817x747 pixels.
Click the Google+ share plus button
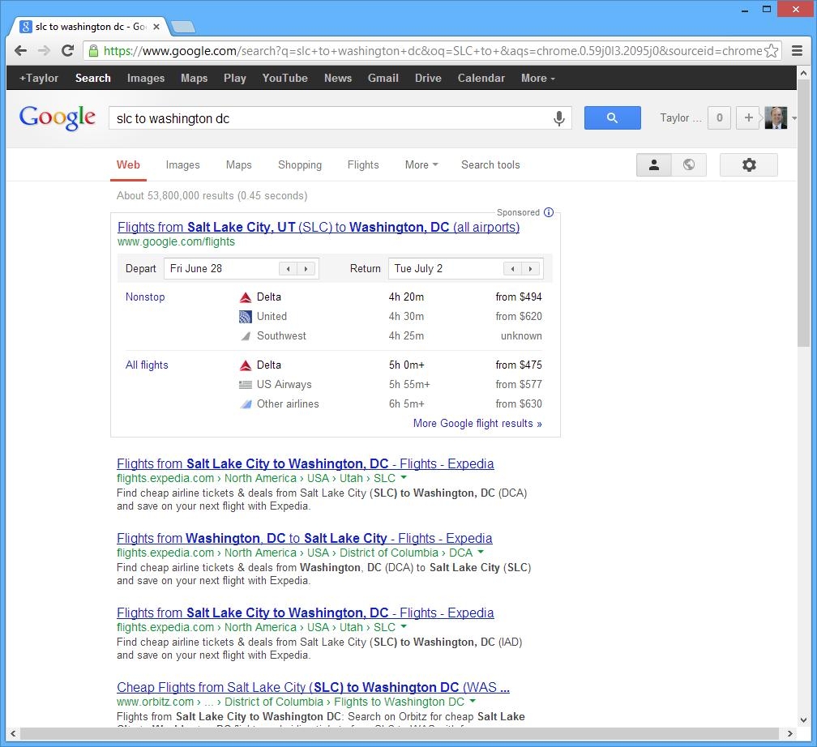[x=748, y=118]
